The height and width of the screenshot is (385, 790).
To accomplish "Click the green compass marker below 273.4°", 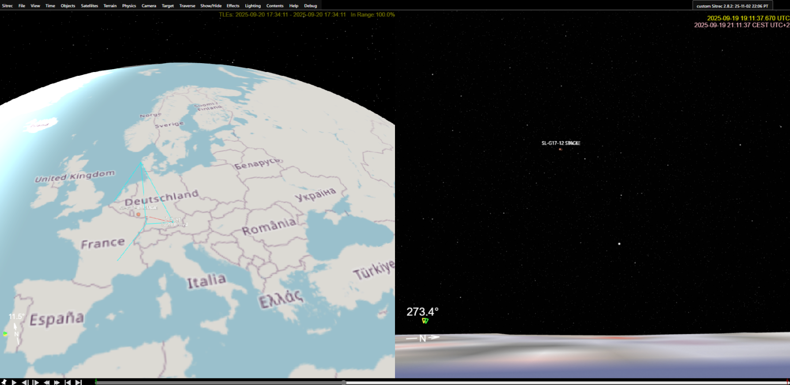I will click(x=425, y=321).
